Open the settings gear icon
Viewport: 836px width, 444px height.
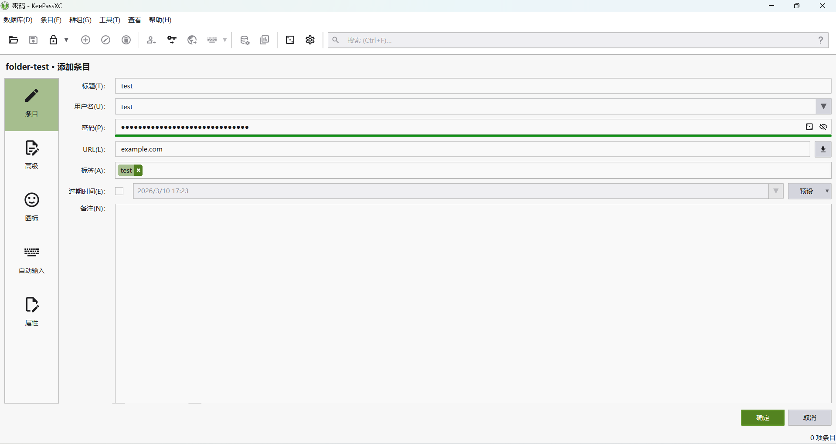click(x=310, y=40)
